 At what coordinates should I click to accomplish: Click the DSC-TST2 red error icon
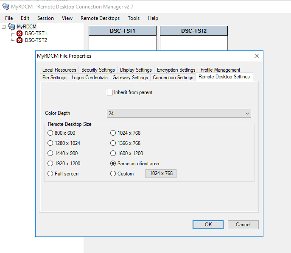click(20, 40)
